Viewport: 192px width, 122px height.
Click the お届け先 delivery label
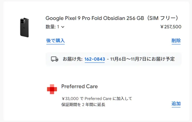pyautogui.click(x=72, y=59)
